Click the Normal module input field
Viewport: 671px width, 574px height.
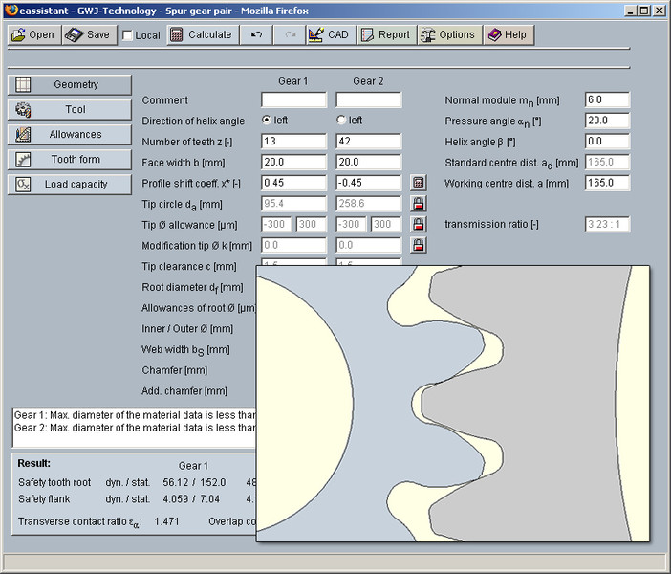point(606,100)
